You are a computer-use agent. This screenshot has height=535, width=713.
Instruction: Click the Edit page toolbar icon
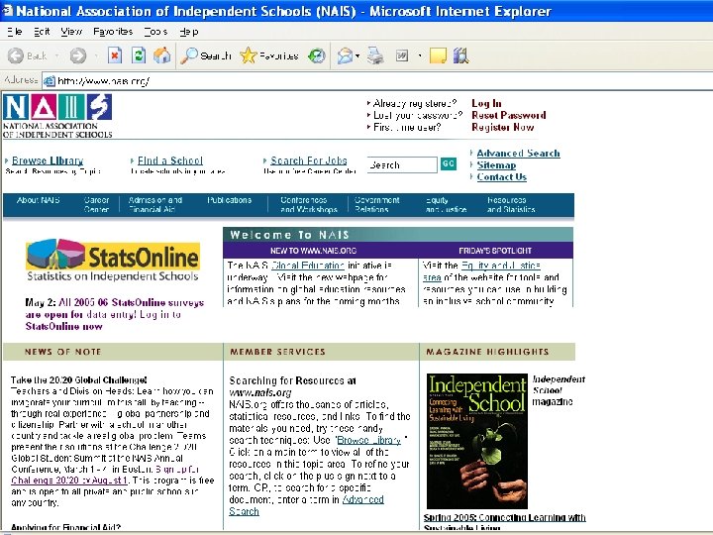tap(402, 55)
